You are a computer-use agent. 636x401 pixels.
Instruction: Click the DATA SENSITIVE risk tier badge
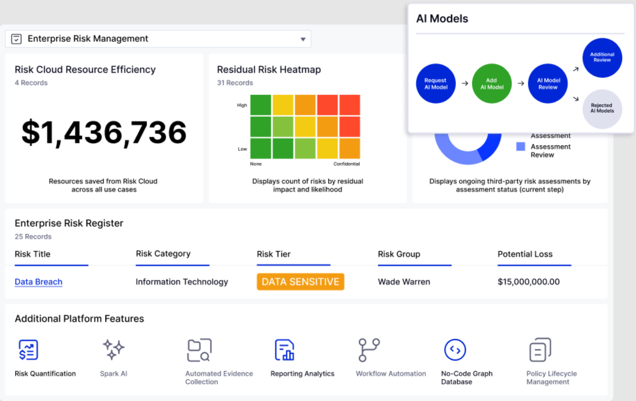(300, 282)
